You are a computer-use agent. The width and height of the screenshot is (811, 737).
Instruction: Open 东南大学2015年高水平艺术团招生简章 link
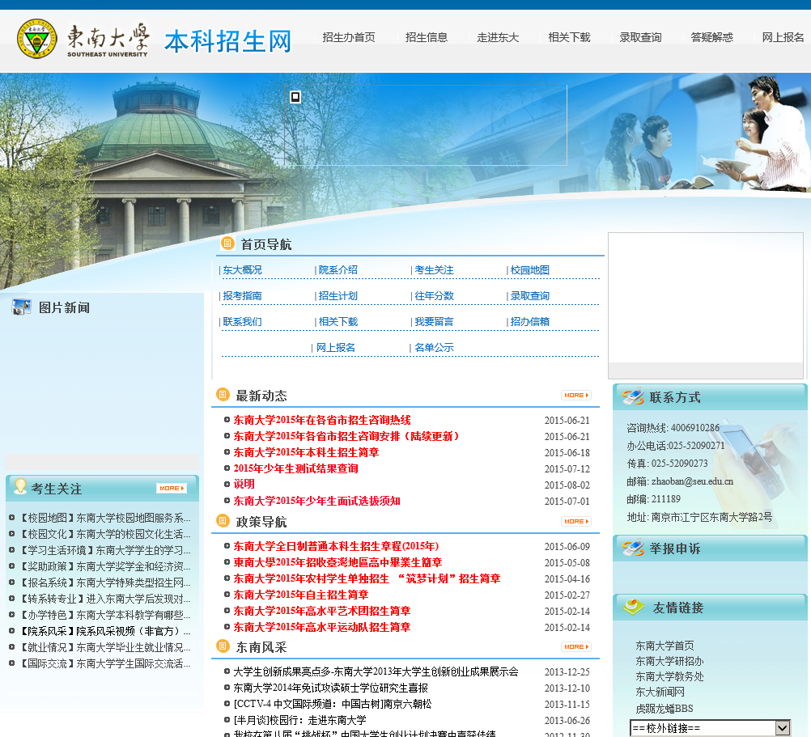point(321,611)
